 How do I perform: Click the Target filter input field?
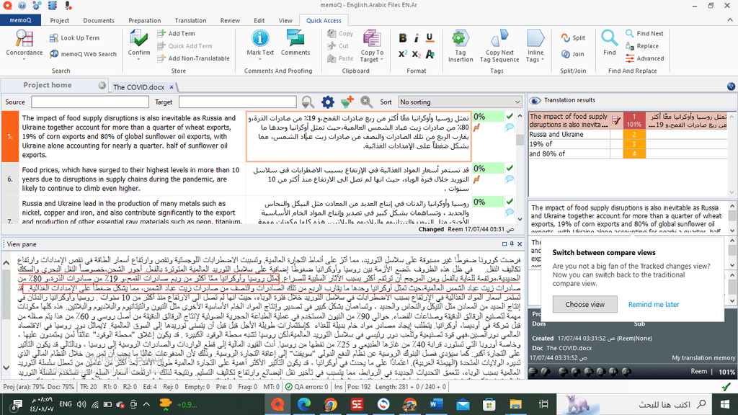coord(238,102)
